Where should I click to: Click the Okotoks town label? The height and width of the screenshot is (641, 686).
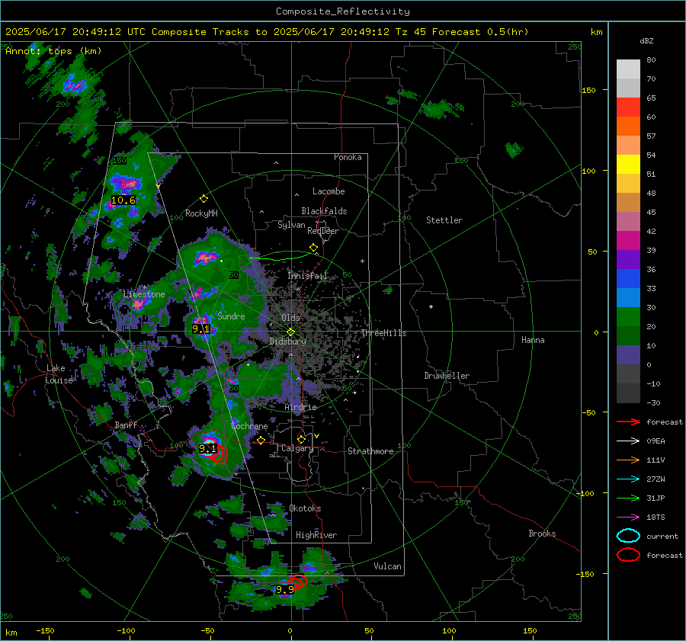click(x=305, y=508)
